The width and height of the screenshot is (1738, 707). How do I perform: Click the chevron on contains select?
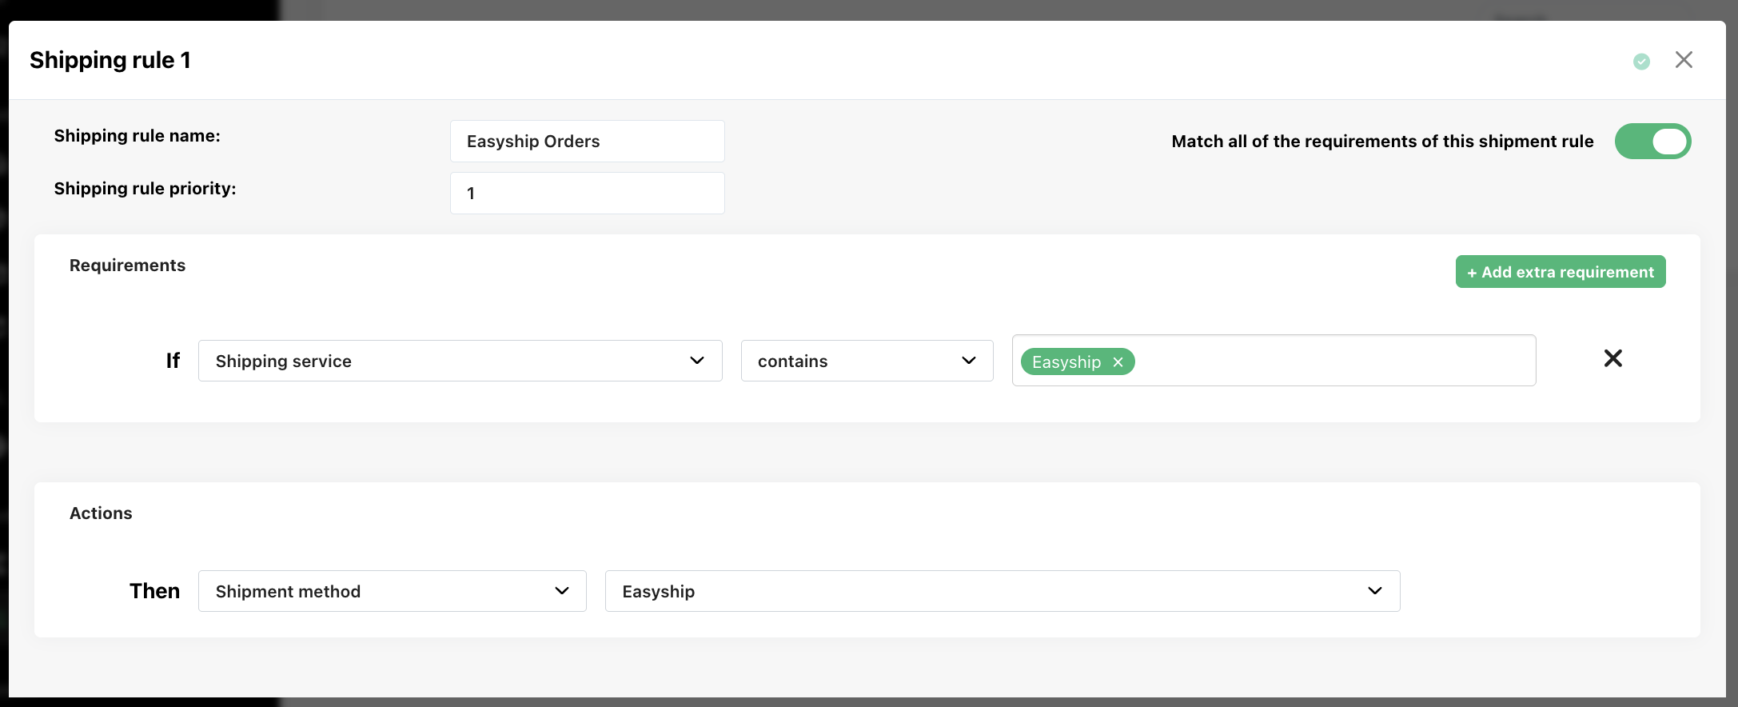(x=968, y=361)
